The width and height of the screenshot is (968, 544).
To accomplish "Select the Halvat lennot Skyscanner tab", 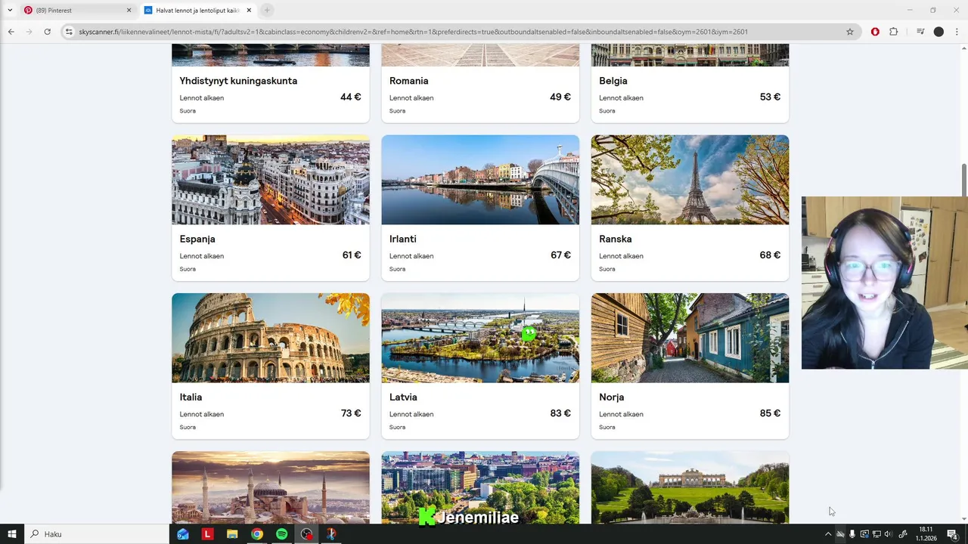I will click(x=197, y=10).
